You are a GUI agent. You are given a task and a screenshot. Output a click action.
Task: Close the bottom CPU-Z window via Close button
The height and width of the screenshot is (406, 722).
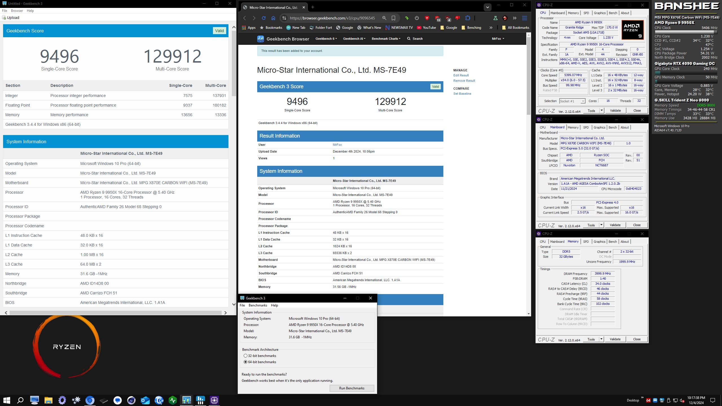[x=637, y=339]
